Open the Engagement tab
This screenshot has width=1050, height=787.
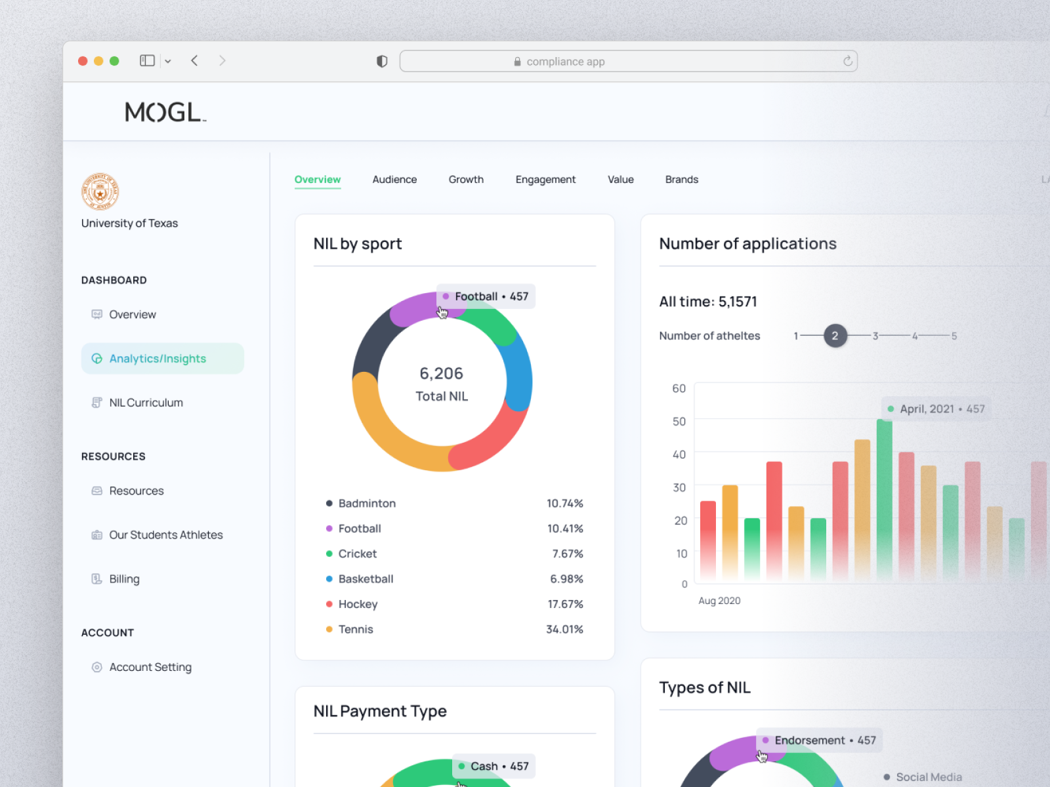click(545, 179)
